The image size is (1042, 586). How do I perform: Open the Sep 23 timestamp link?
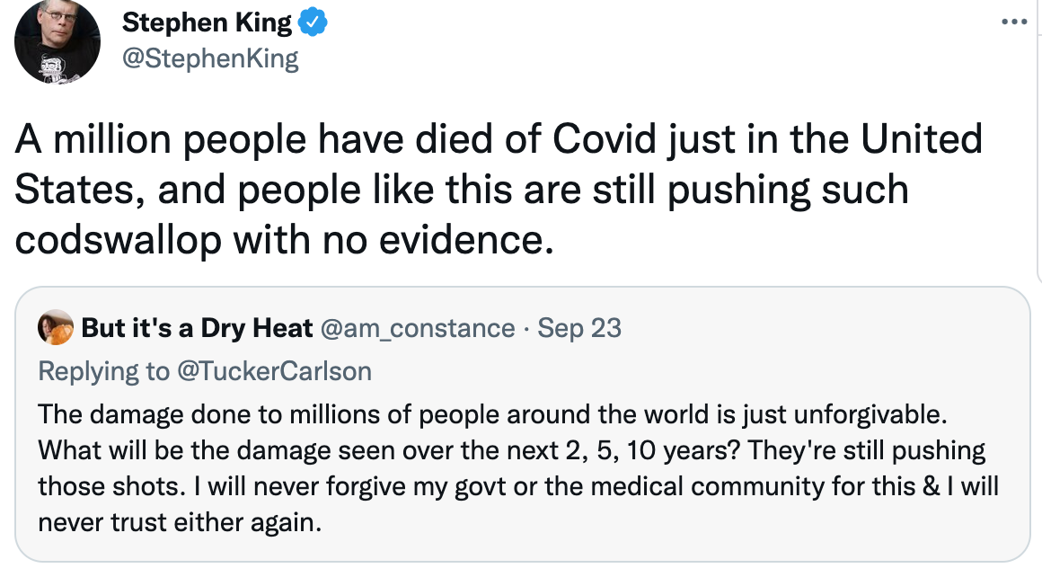tap(579, 328)
